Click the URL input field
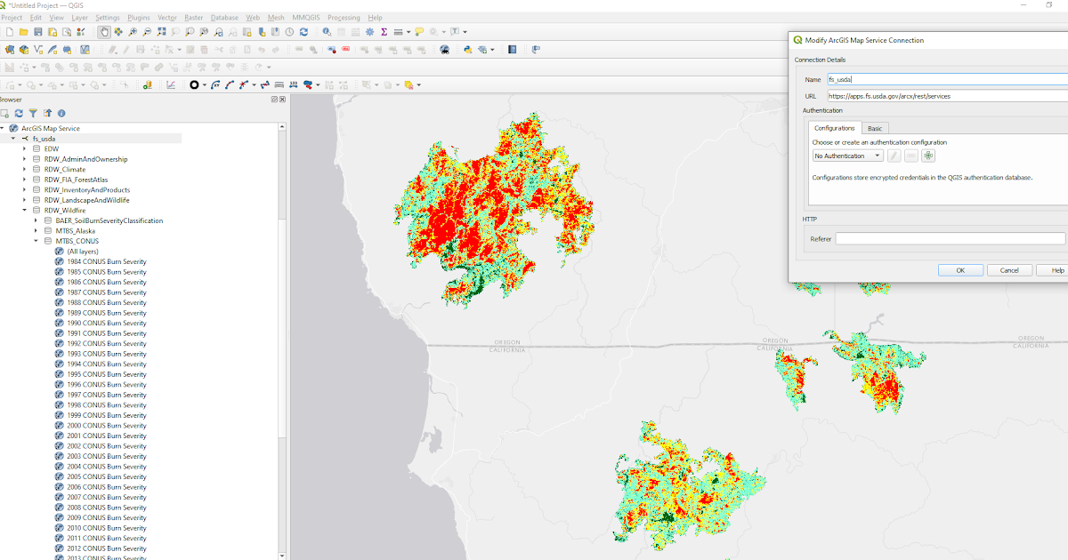The height and width of the screenshot is (560, 1068). click(x=947, y=95)
